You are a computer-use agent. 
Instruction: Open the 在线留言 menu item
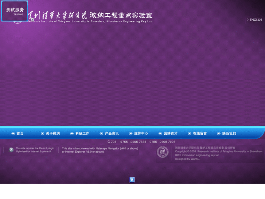pyautogui.click(x=200, y=133)
